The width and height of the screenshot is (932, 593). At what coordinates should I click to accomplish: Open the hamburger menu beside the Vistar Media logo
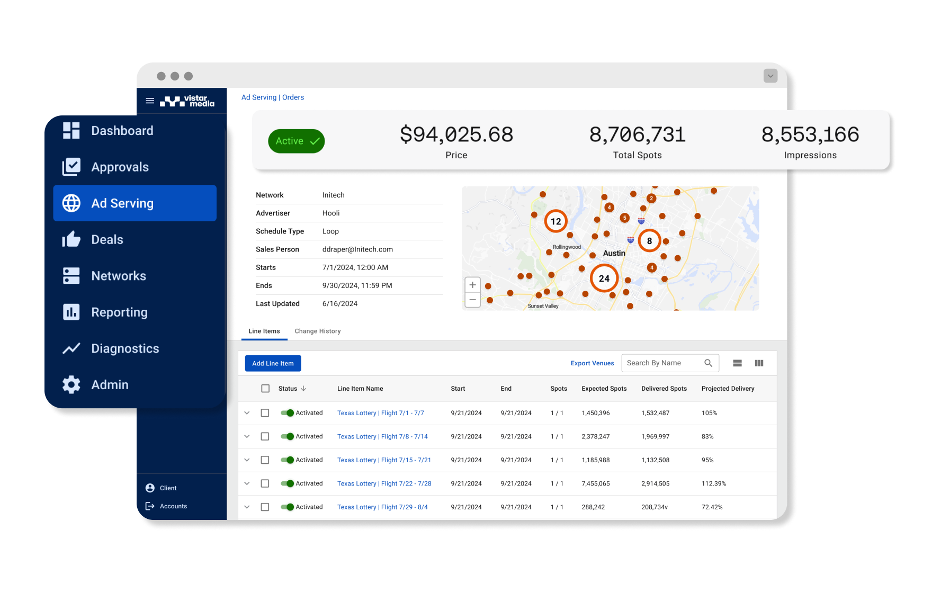(x=150, y=101)
